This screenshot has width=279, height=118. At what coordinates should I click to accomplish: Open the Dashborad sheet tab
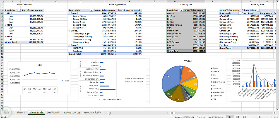53,112
